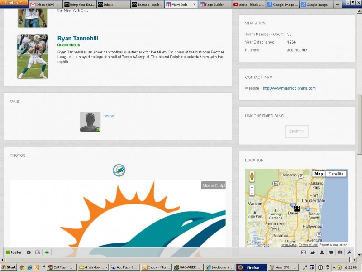
Task: Click the green status square beside tester
Action: pyautogui.click(x=8, y=253)
